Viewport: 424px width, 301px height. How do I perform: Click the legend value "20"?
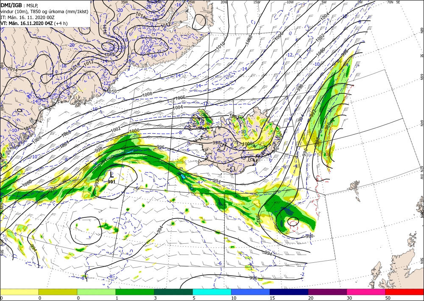(x=310, y=298)
